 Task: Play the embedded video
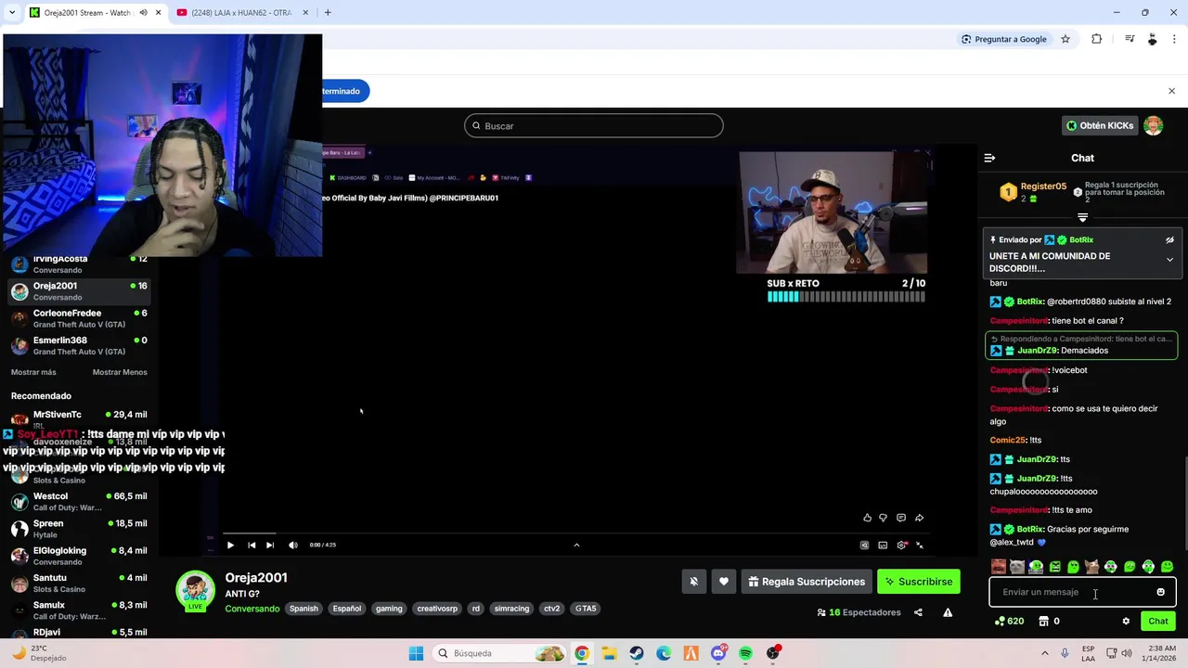click(230, 546)
